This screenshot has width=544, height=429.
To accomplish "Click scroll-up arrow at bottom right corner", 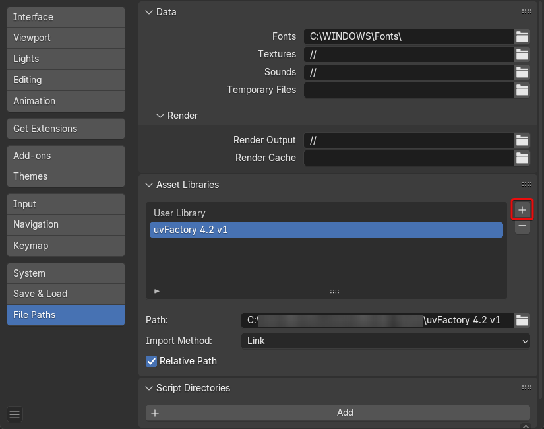I will 526,426.
